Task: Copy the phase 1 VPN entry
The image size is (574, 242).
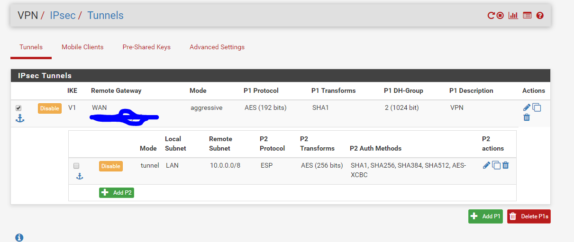Action: (x=537, y=108)
